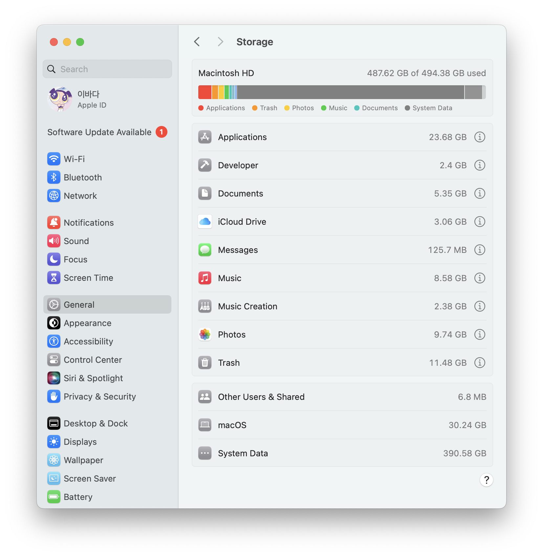Show info for Documents storage

[480, 194]
